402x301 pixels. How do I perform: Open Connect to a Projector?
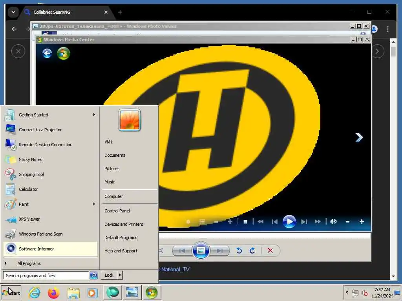(50, 130)
